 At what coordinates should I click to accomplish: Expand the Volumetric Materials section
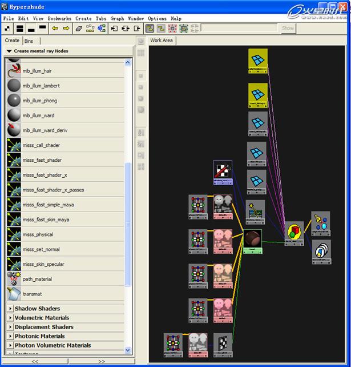tap(10, 318)
